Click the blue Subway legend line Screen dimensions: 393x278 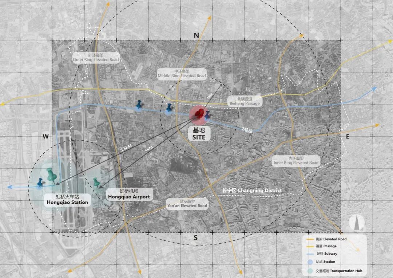(309, 254)
